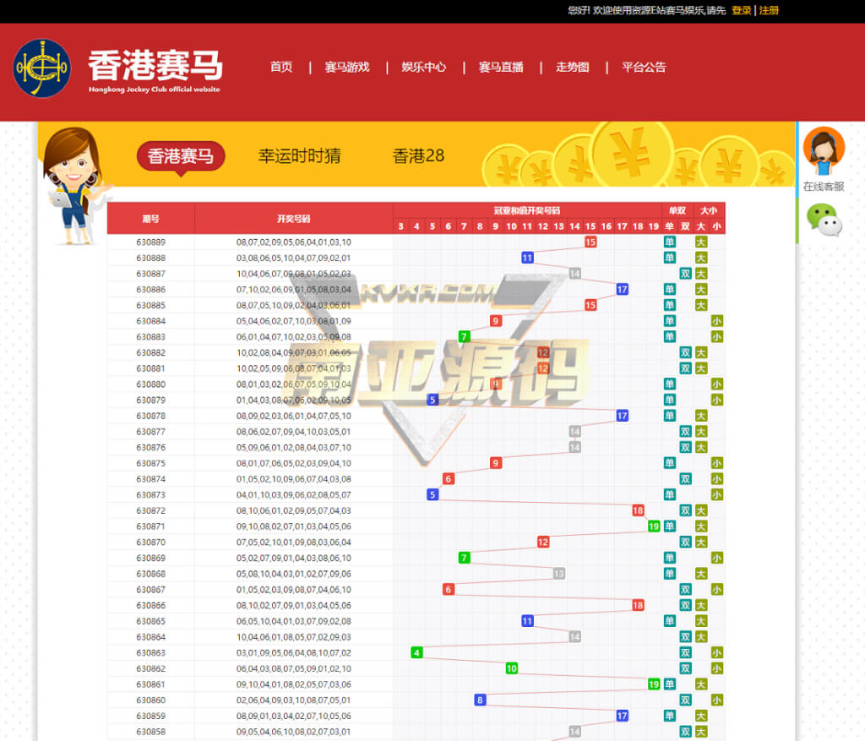This screenshot has width=865, height=741.
Task: Open 赛马直播 menu item
Action: point(501,67)
